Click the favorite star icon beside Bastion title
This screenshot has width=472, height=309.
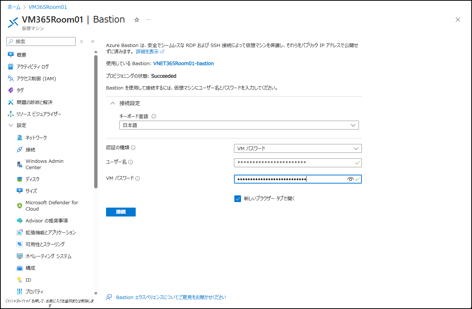pos(136,20)
